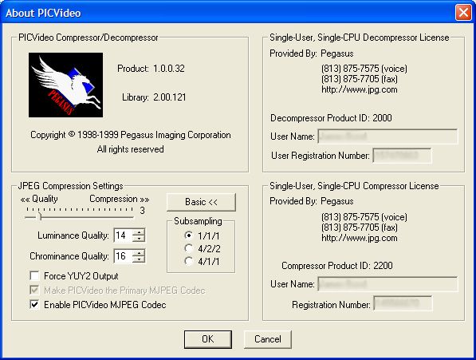
Task: Dismiss the dialog with Cancel
Action: click(267, 339)
